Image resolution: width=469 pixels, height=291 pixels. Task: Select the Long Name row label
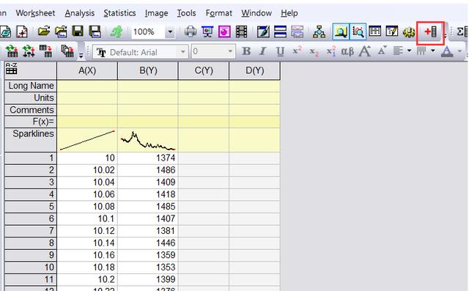pos(31,86)
